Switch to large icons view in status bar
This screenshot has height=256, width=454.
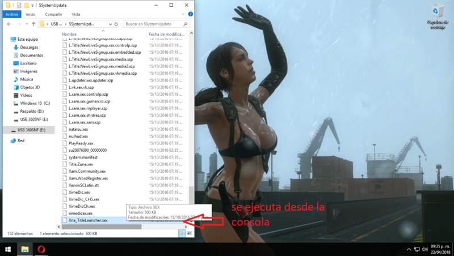point(189,233)
